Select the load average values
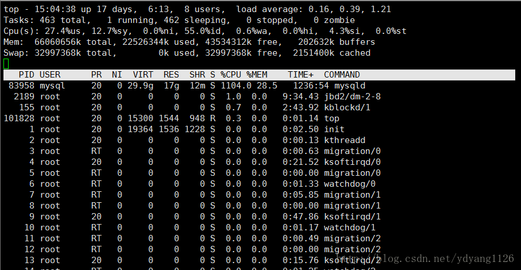This screenshot has height=270, width=521. pos(350,9)
